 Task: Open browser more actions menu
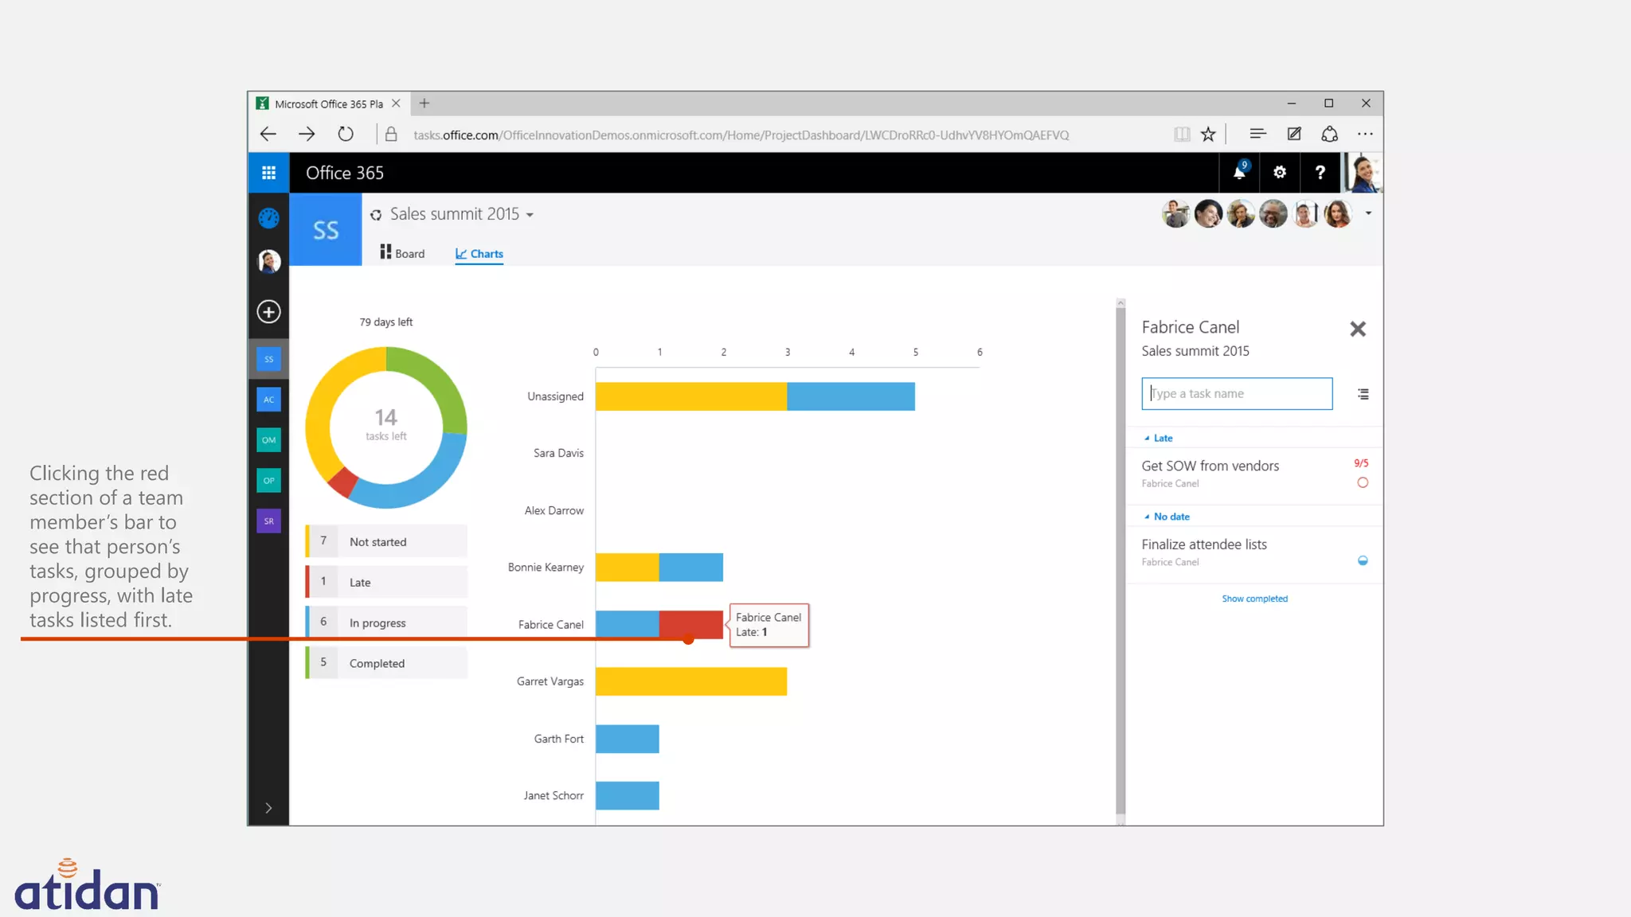point(1365,134)
